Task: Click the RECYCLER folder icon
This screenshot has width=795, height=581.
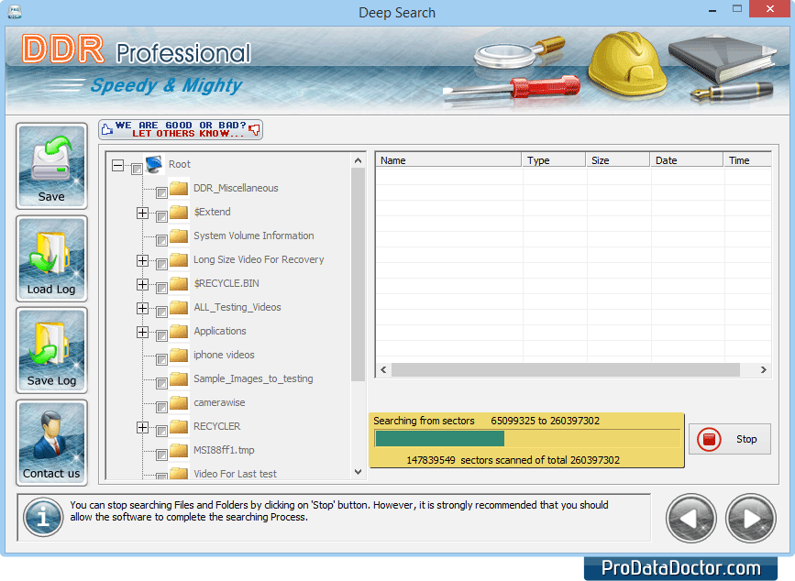Action: coord(179,426)
